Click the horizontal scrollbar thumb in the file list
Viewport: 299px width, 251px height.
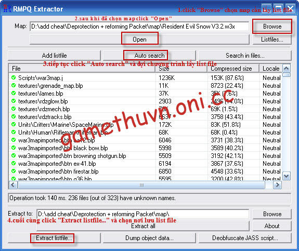[x=141, y=185]
